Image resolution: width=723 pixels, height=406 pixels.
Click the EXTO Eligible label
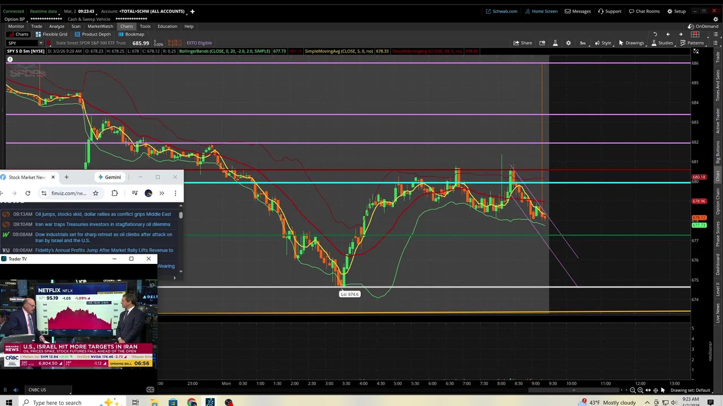pyautogui.click(x=199, y=43)
